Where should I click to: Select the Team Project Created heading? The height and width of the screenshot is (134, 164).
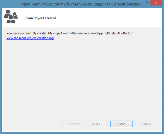(x=41, y=18)
